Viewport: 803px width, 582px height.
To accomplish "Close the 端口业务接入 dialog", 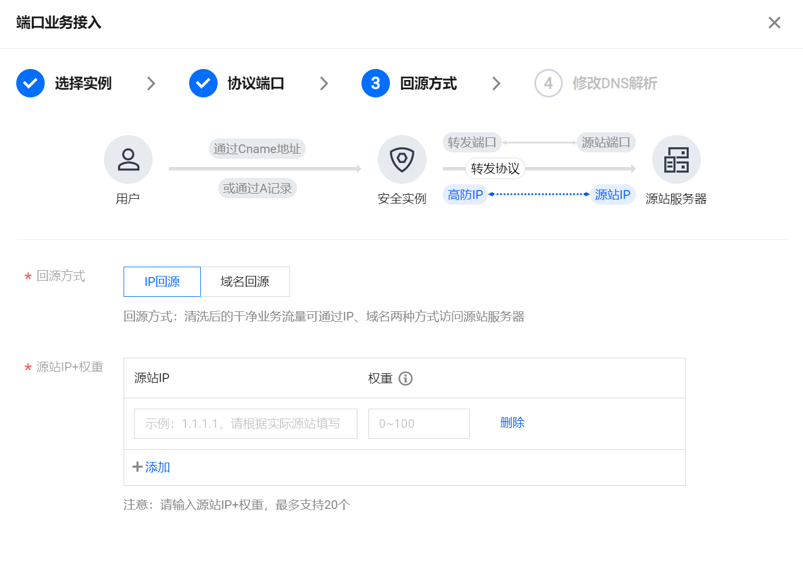I will point(774,23).
